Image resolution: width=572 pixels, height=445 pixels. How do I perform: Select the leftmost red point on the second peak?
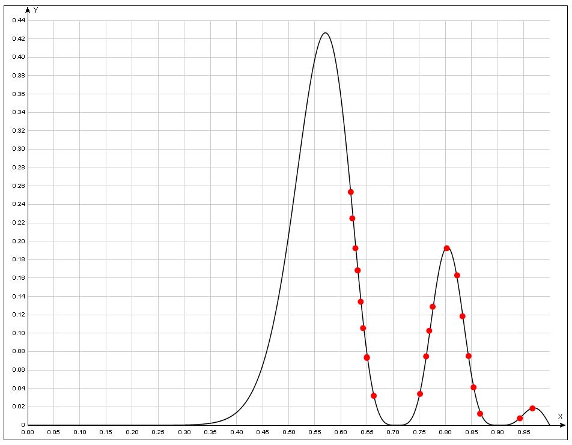420,394
